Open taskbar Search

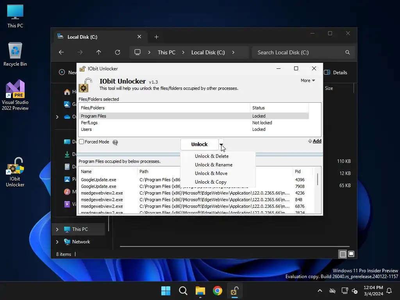click(183, 291)
